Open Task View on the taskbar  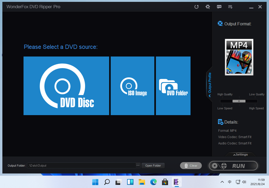tap(119, 182)
